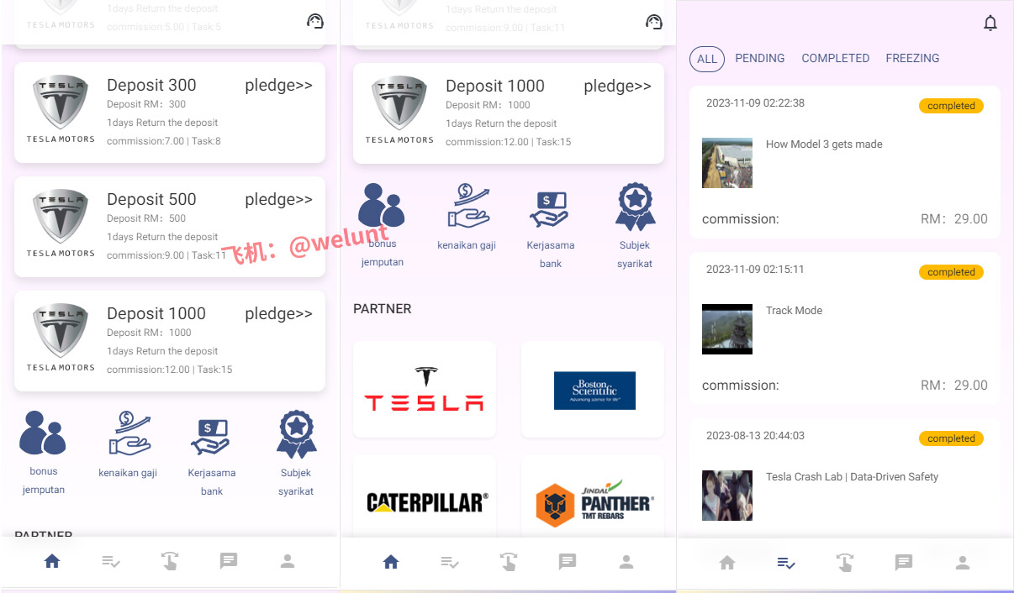1014x593 pixels.
Task: Open profile icon in middle panel's bottom bar
Action: 626,562
